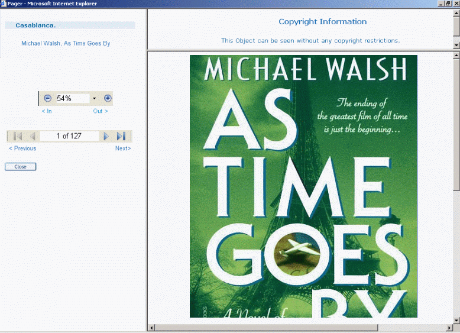Follow the '< Previous' page link
Screen dimensions: 460x333
[x=22, y=148]
